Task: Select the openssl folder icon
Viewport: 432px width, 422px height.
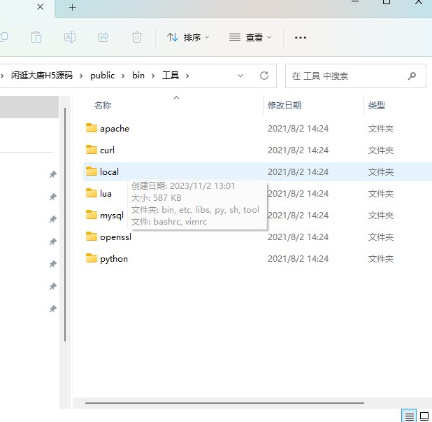Action: (92, 237)
